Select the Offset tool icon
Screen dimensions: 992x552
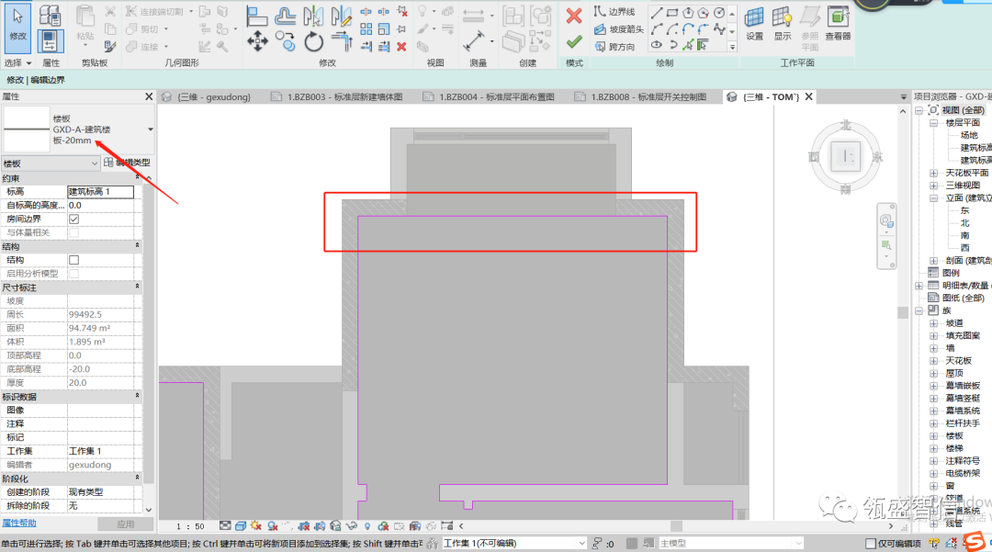pyautogui.click(x=286, y=17)
